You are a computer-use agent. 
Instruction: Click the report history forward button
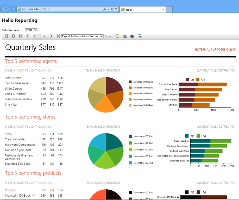[14, 36]
